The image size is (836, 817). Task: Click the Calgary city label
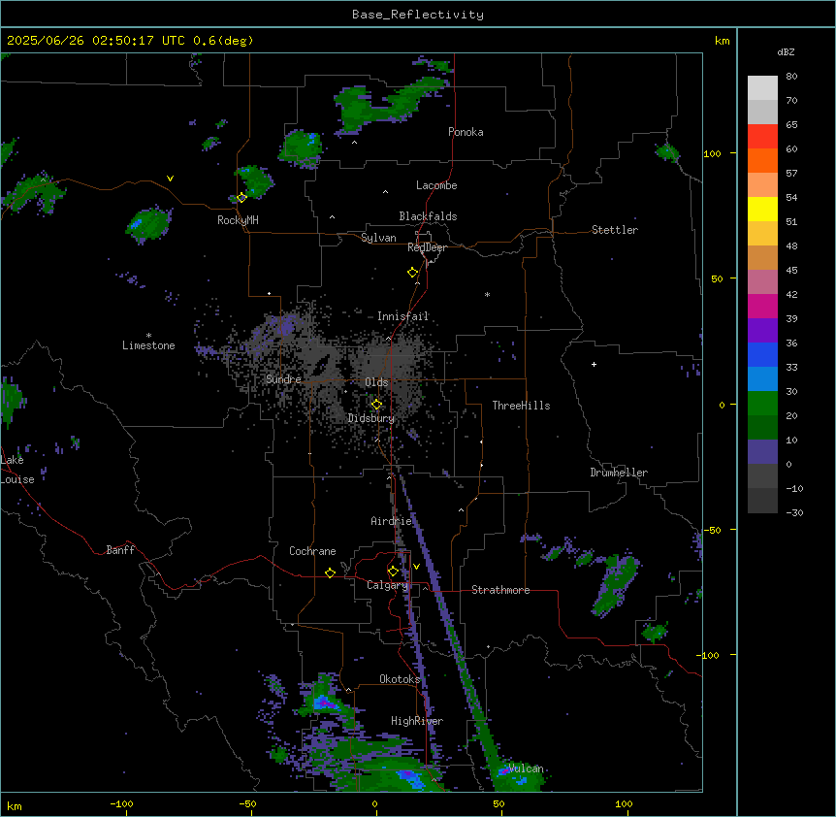(387, 585)
